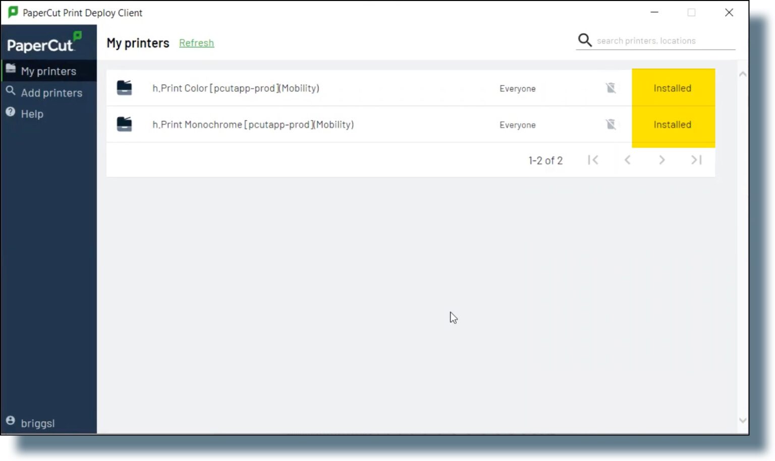The height and width of the screenshot is (461, 775).
Task: Click Installed button for h.Print Color
Action: pyautogui.click(x=673, y=88)
